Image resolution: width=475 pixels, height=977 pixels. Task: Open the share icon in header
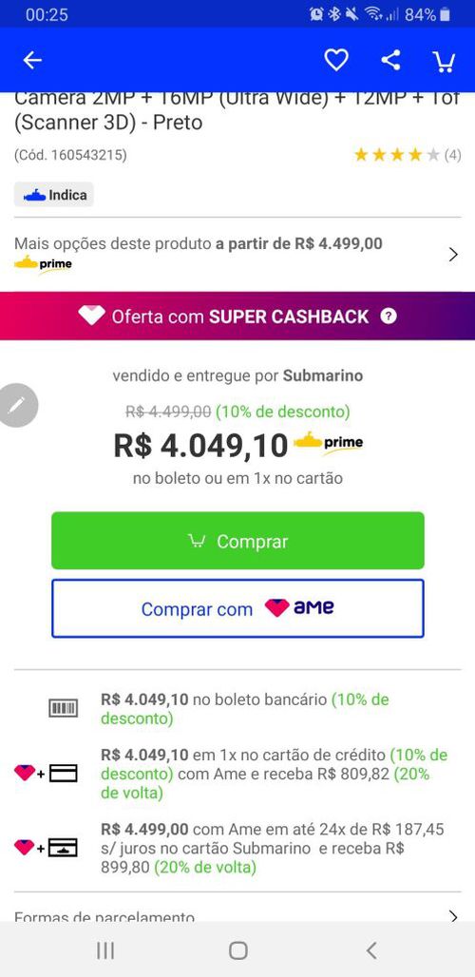[x=390, y=61]
